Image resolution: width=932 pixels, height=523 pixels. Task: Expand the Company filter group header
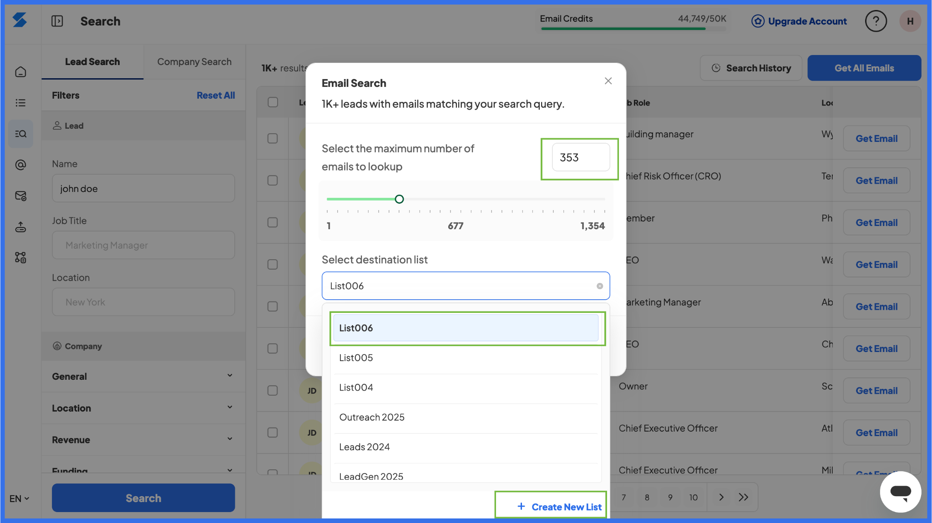[143, 346]
